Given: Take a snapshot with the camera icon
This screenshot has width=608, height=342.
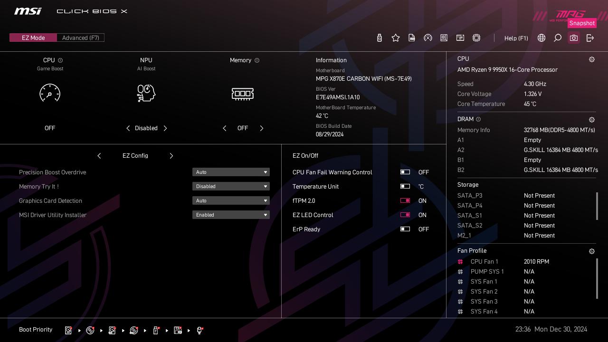Looking at the screenshot, I should click(x=574, y=38).
